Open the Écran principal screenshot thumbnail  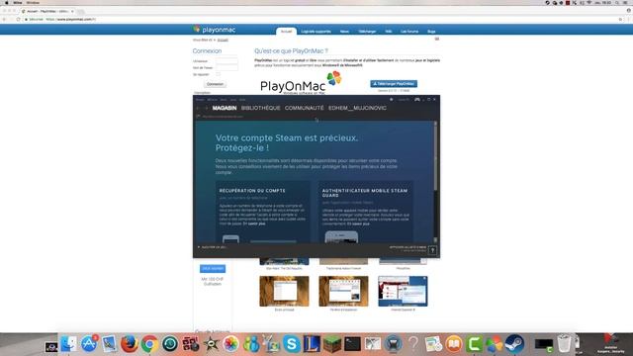(284, 291)
